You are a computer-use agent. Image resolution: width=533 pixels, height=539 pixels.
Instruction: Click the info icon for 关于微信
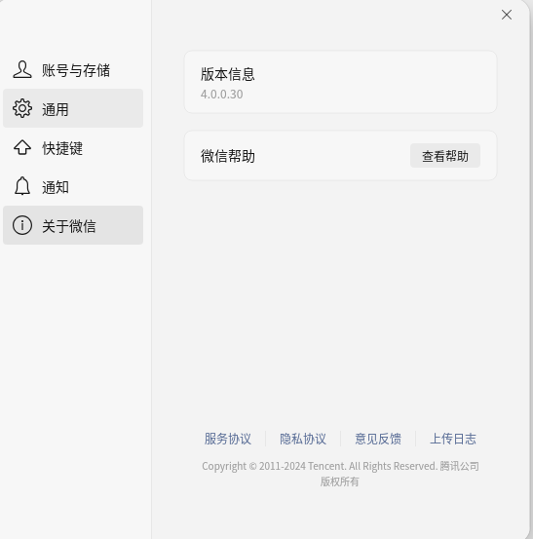tap(22, 225)
